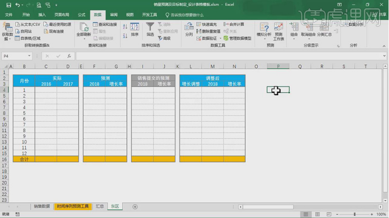Open the 销售数据 sheet tab
Image resolution: width=389 pixels, height=218 pixels.
(42, 206)
